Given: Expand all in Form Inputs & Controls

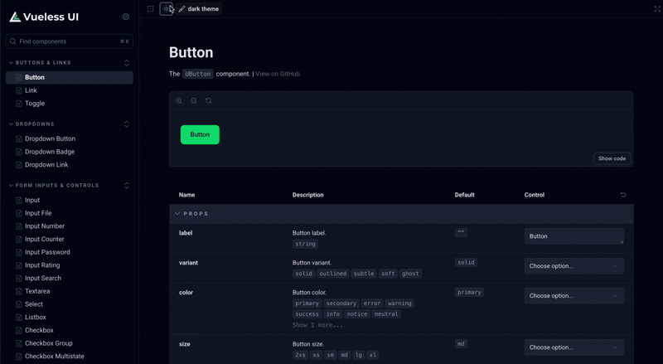Looking at the screenshot, I should coord(127,186).
